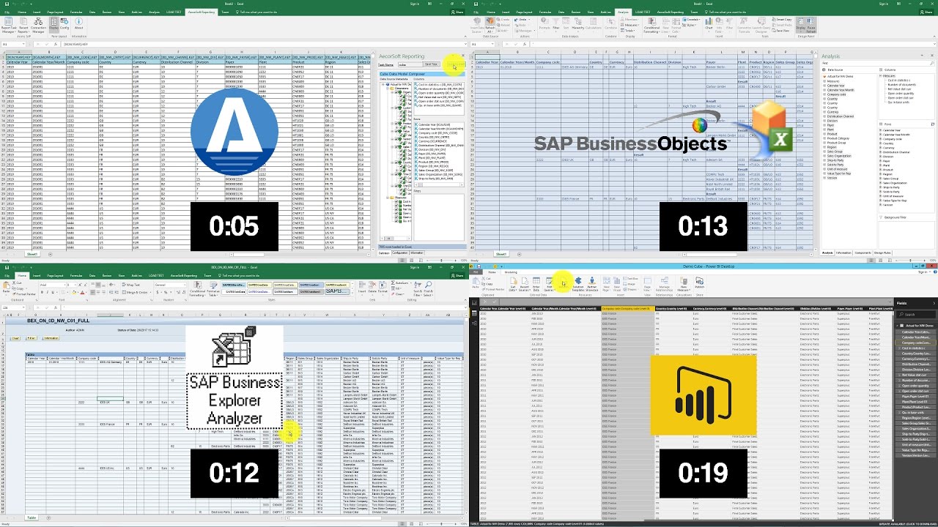Click Hierarchy icon in Analysis ribbon
The image size is (938, 527).
point(578,25)
